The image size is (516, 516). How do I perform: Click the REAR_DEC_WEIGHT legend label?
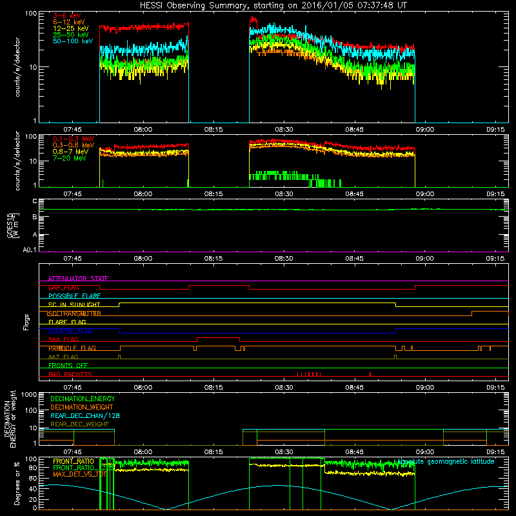79,424
